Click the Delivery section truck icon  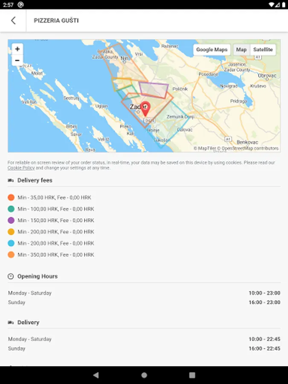coord(11,323)
